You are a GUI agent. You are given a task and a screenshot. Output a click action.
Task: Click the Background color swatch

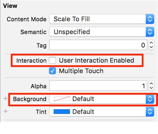pos(62,99)
